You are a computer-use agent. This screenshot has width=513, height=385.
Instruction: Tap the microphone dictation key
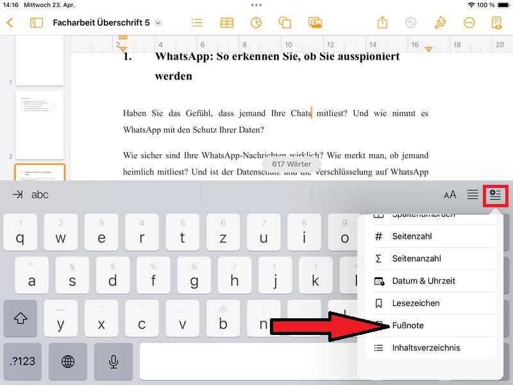[x=114, y=361]
